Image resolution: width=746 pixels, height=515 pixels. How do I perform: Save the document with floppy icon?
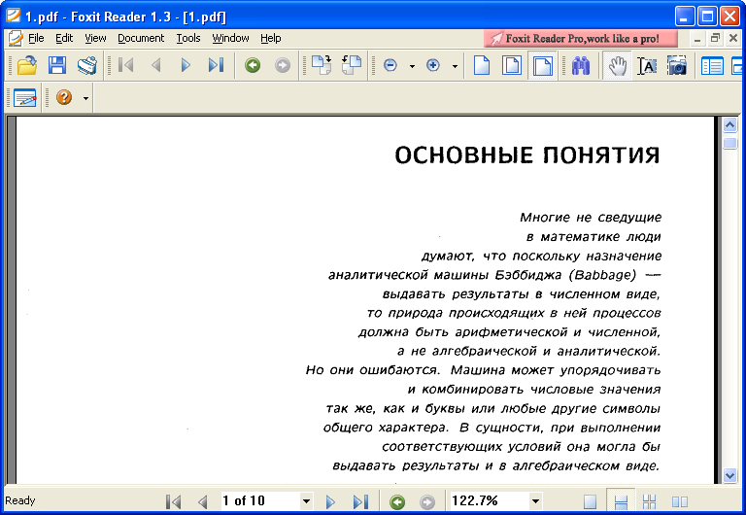coord(57,65)
